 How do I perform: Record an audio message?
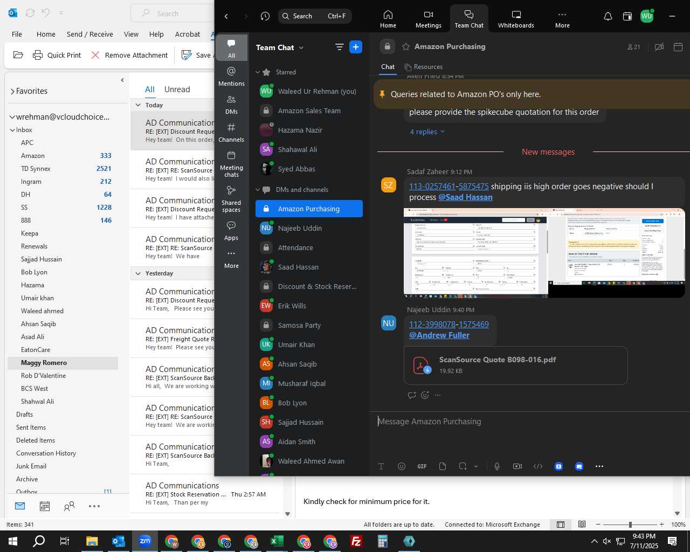[x=497, y=466]
